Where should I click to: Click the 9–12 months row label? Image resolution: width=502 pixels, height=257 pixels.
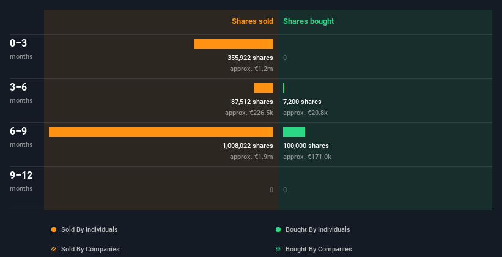(21, 181)
